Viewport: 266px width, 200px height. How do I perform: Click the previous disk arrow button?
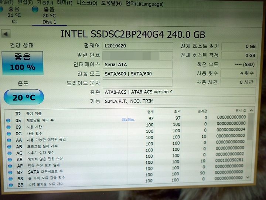pos(6,34)
